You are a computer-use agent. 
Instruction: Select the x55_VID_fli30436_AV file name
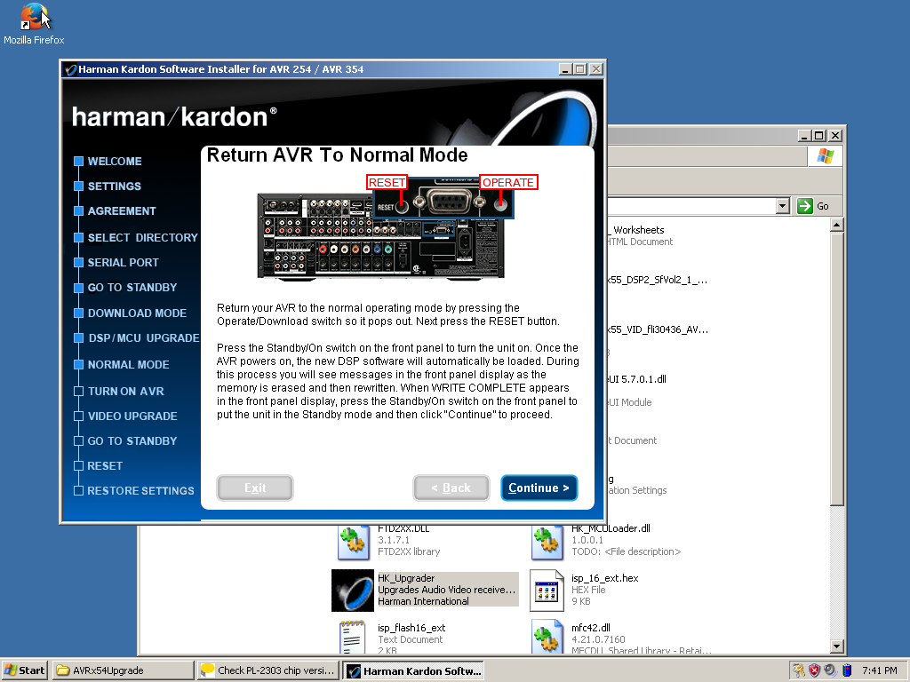pos(659,330)
